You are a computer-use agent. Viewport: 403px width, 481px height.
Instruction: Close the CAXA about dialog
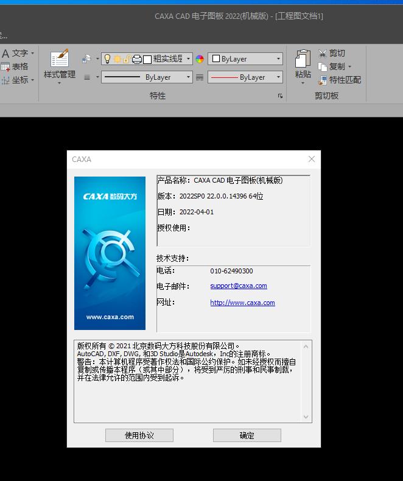point(312,159)
